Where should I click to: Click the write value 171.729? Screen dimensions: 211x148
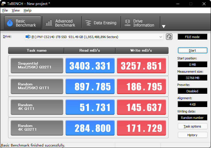[141, 128]
